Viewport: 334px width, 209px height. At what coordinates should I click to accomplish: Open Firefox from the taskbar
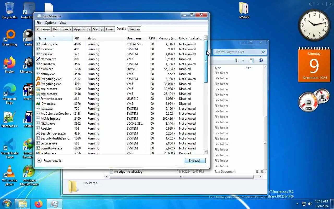pos(38,204)
